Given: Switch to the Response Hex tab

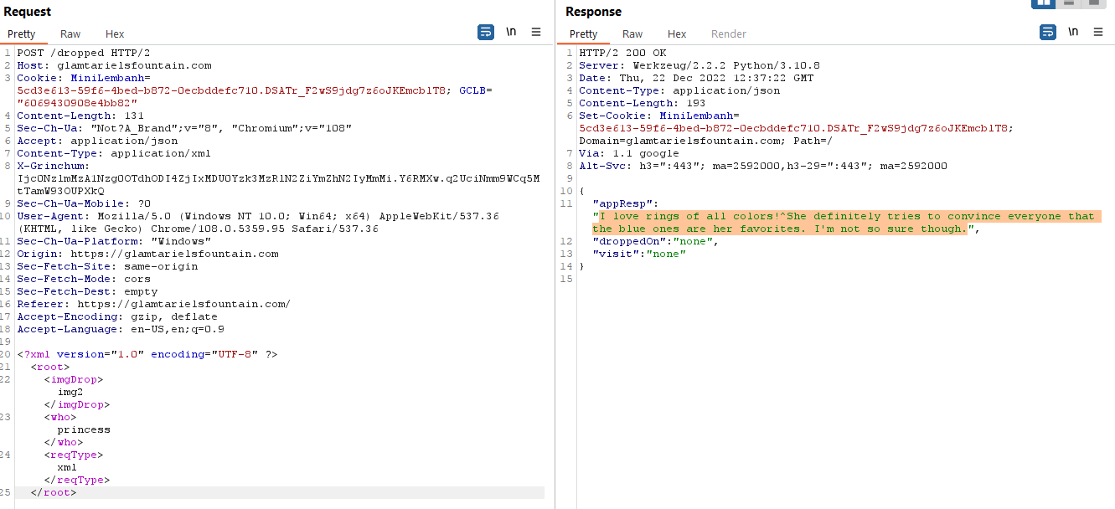Looking at the screenshot, I should (677, 33).
